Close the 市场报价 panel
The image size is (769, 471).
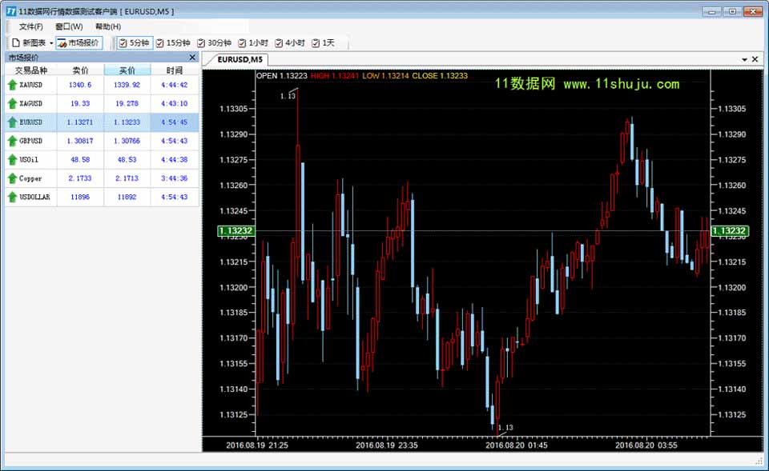point(192,58)
